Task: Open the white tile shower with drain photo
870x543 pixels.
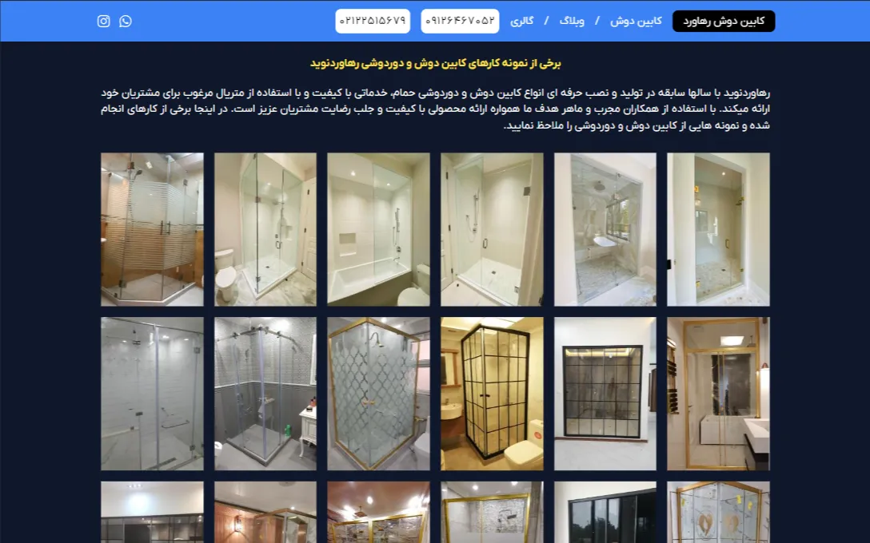Action: (x=152, y=394)
